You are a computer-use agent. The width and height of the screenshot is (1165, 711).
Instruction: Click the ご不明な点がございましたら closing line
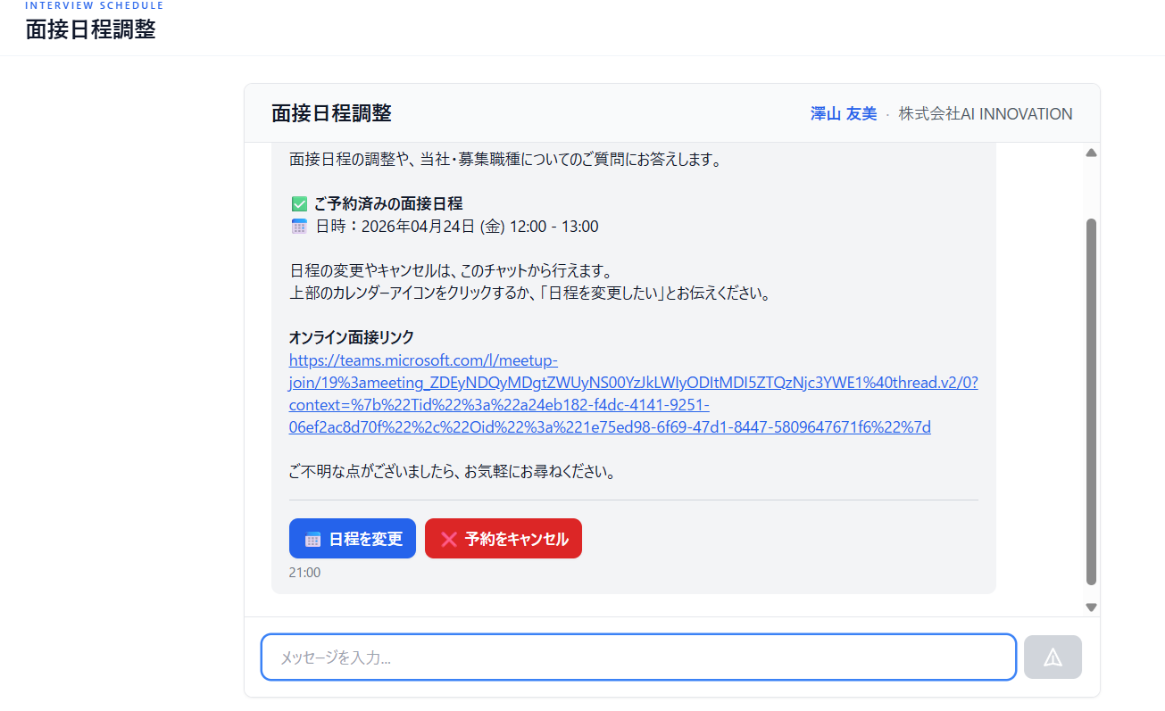454,472
